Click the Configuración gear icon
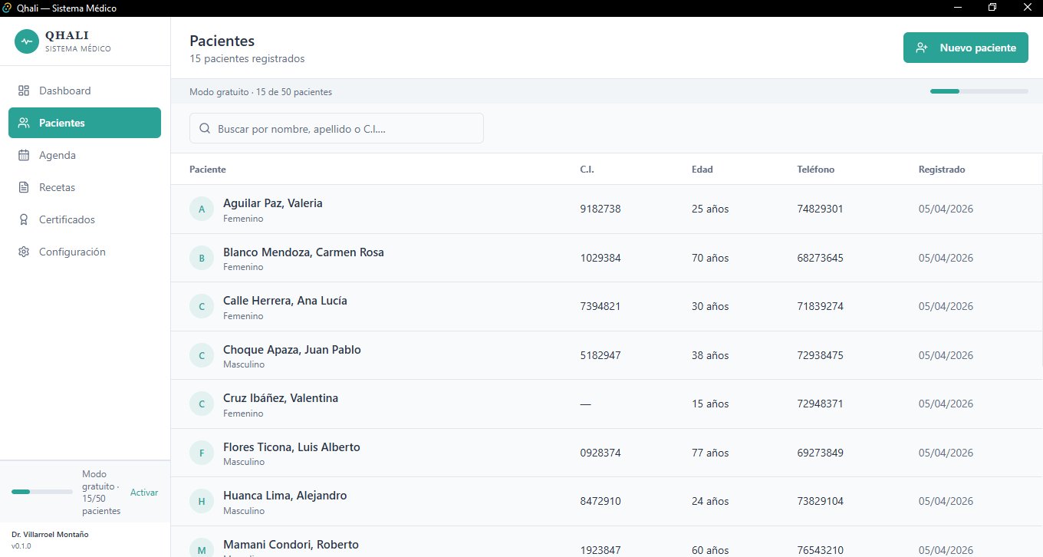This screenshot has width=1043, height=557. (x=24, y=252)
